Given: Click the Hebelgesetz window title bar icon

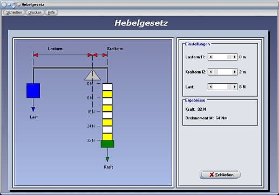Looking at the screenshot, I should (19, 5).
